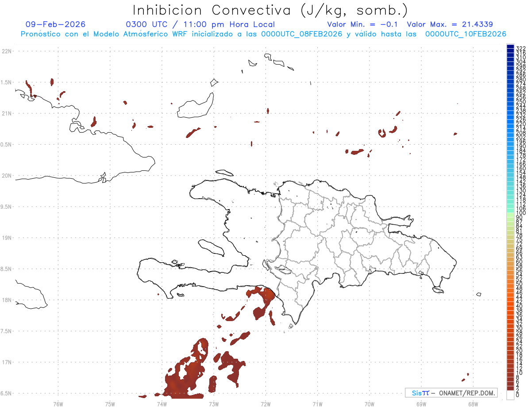
Task: Click the "72W" longitude label
Action: [265, 403]
